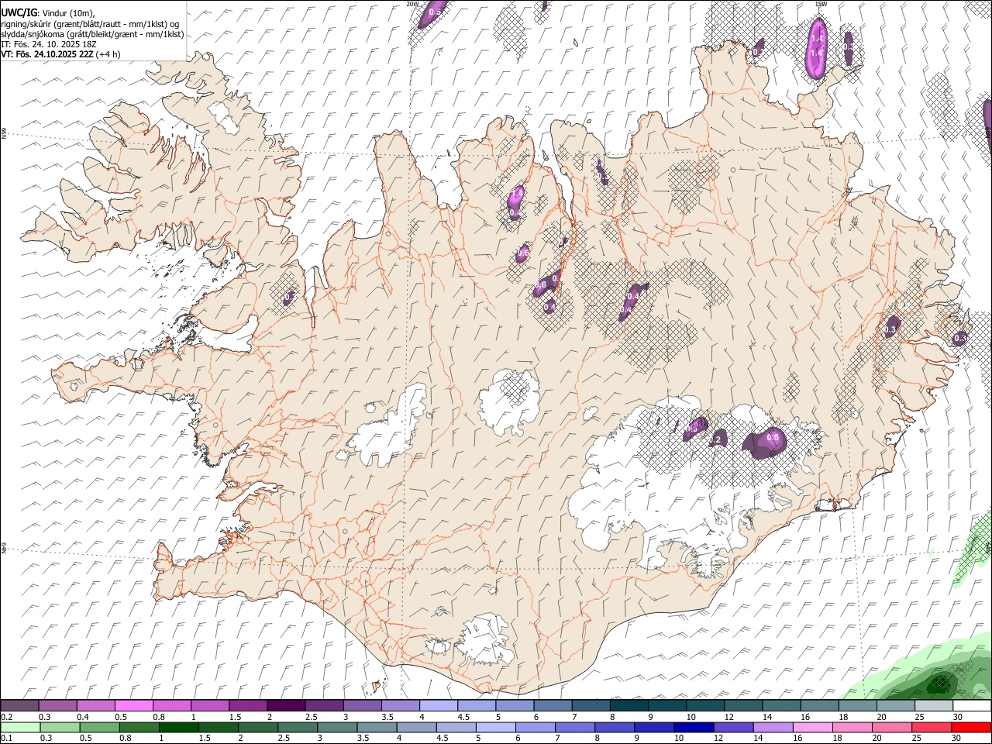Click the '15W' longitude label at the top
This screenshot has width=992, height=744.
(x=821, y=4)
